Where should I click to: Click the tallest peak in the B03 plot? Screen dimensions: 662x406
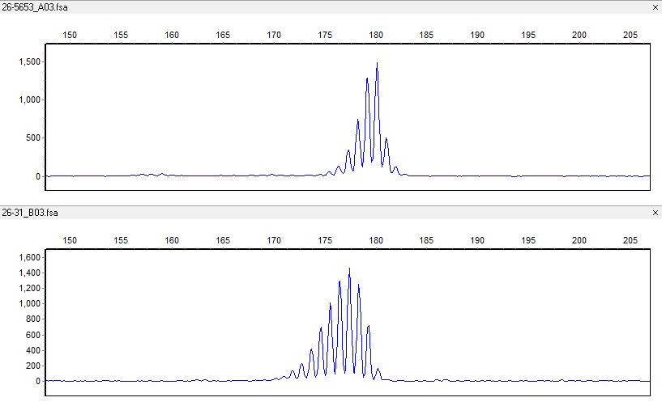point(349,270)
